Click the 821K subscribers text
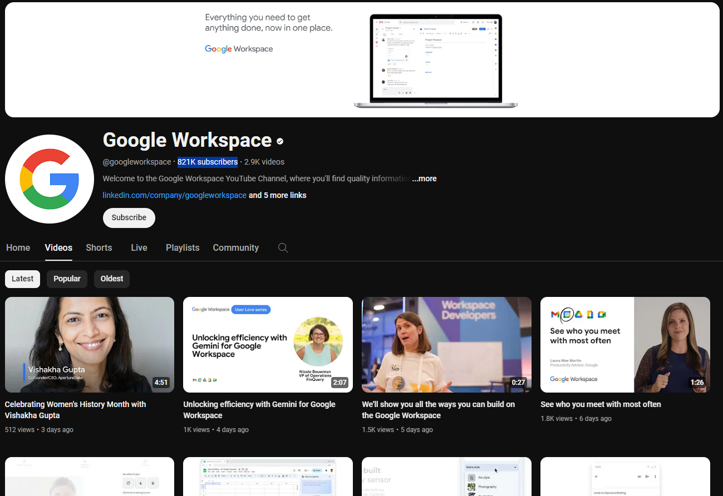The image size is (723, 496). tap(207, 162)
